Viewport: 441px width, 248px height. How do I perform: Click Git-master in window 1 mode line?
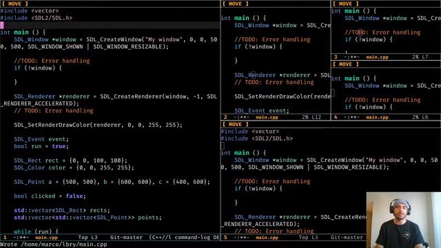pyautogui.click(x=126, y=238)
